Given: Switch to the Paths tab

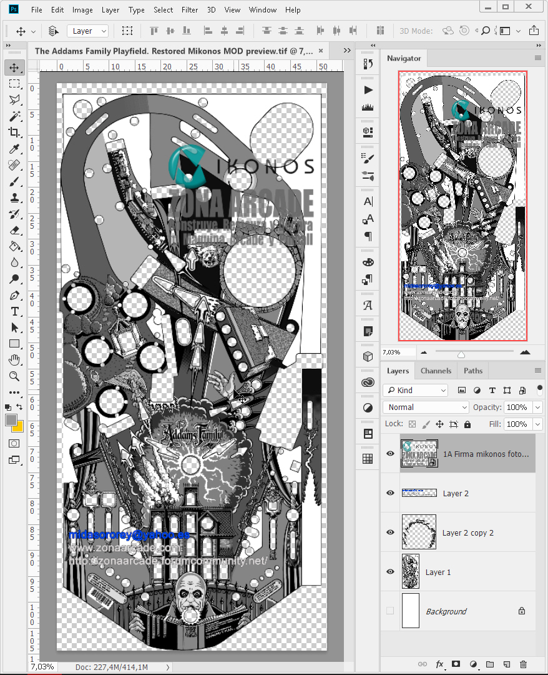Looking at the screenshot, I should pyautogui.click(x=472, y=371).
